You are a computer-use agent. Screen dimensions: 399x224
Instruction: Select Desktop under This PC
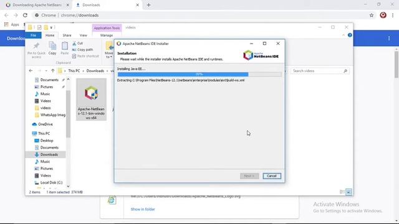[44, 141]
